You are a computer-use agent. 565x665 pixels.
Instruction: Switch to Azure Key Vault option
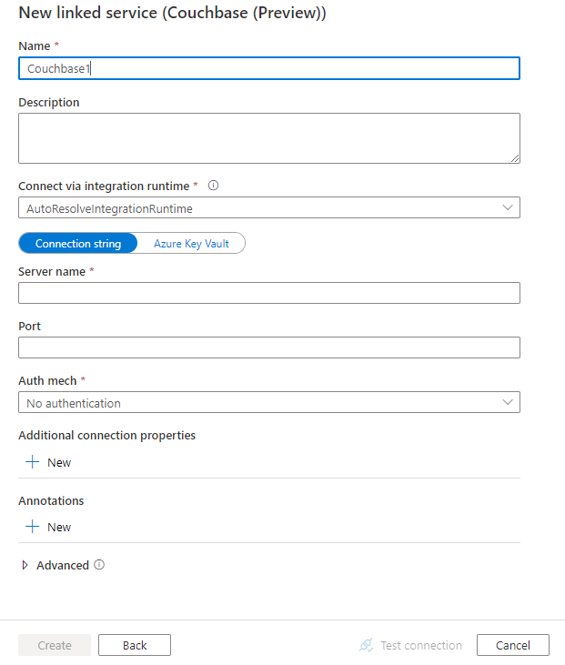coord(191,244)
